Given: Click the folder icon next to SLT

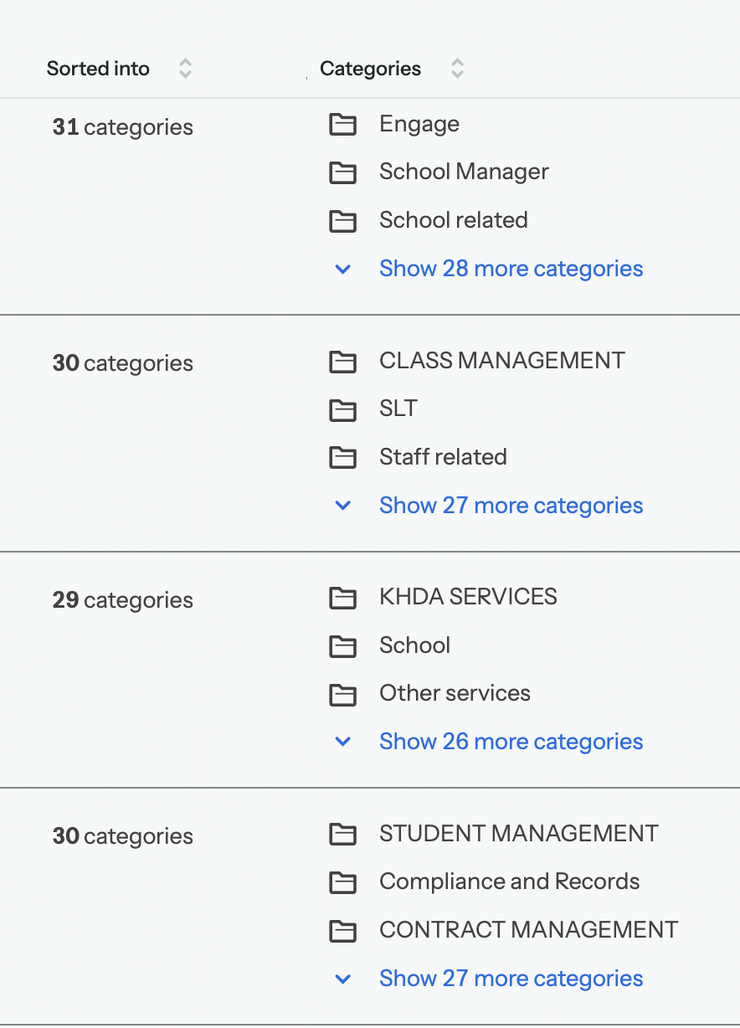Looking at the screenshot, I should point(342,409).
